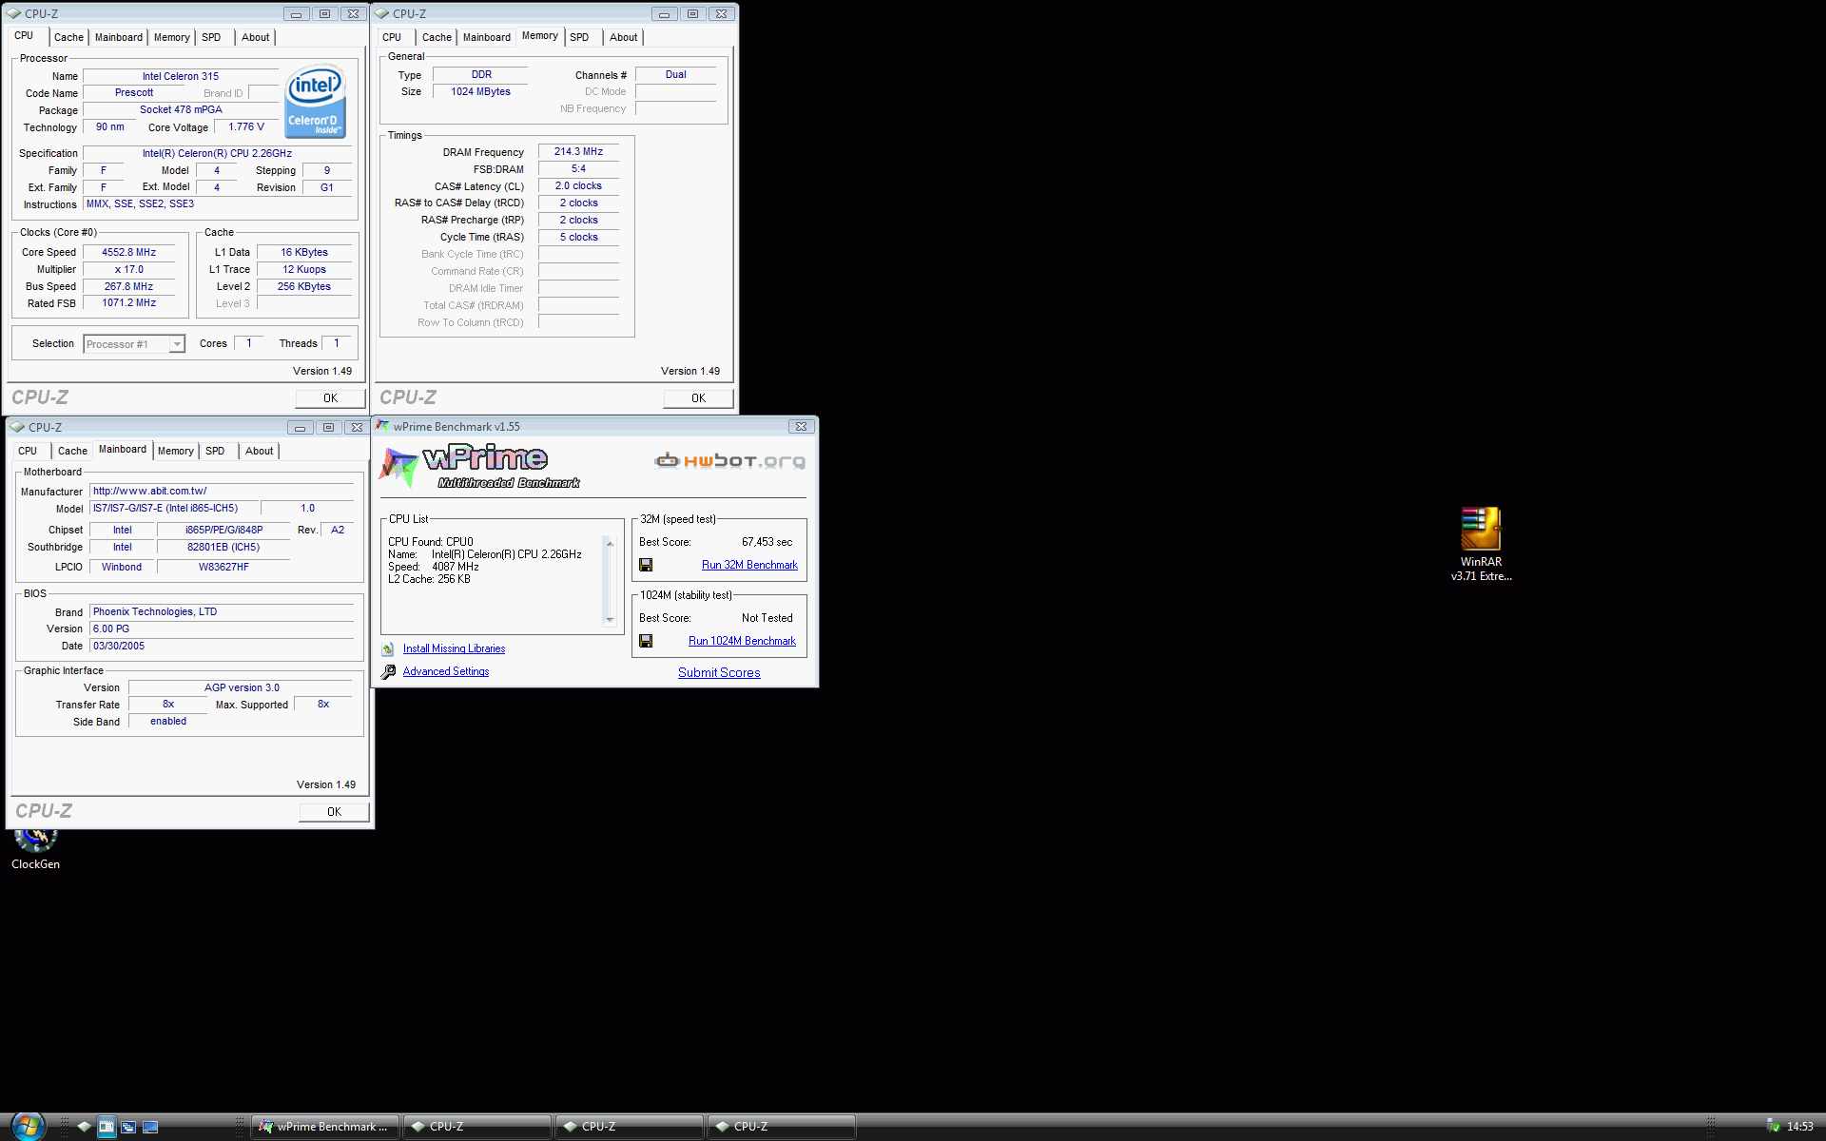Switch to wPrime Benchmark taskbar button

click(x=324, y=1127)
